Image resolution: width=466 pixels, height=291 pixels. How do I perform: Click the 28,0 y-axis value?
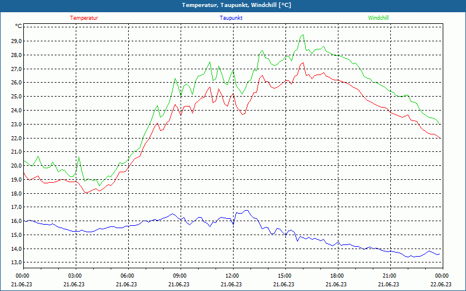click(x=17, y=55)
